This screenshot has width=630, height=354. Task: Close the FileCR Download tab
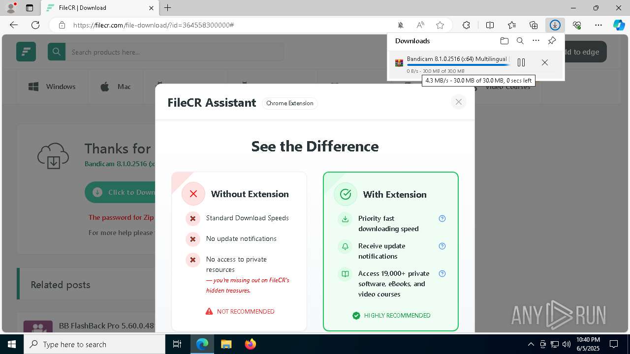[x=152, y=8]
